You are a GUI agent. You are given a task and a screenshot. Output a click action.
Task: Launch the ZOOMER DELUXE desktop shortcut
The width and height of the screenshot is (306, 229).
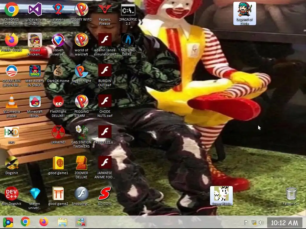[x=81, y=168]
